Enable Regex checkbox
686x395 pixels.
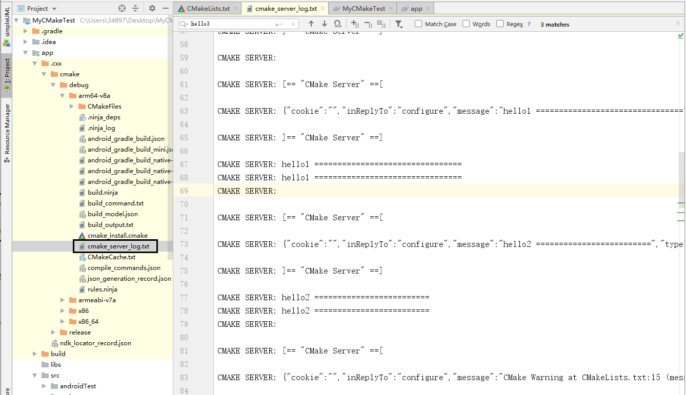[x=500, y=24]
